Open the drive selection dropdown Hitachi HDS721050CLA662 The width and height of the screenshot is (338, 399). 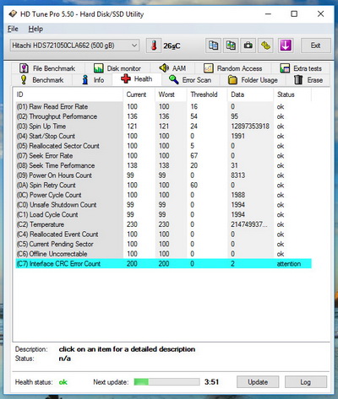[x=74, y=46]
